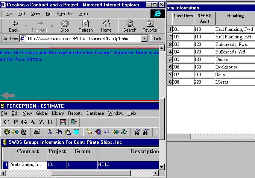Viewport: 255px width, 178px height.
Task: Click the binoculars find-next icon
Action: click(146, 132)
